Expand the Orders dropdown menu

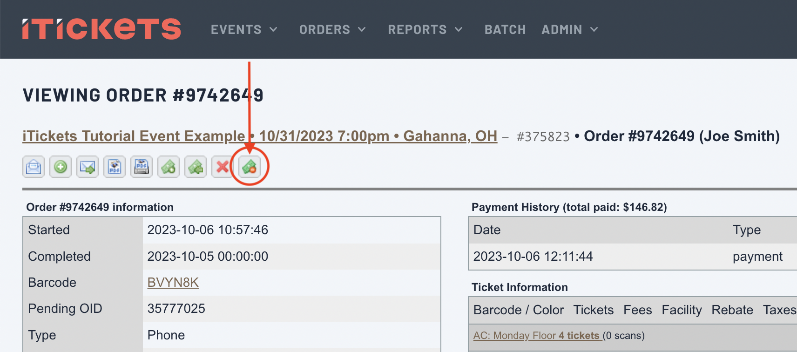332,29
